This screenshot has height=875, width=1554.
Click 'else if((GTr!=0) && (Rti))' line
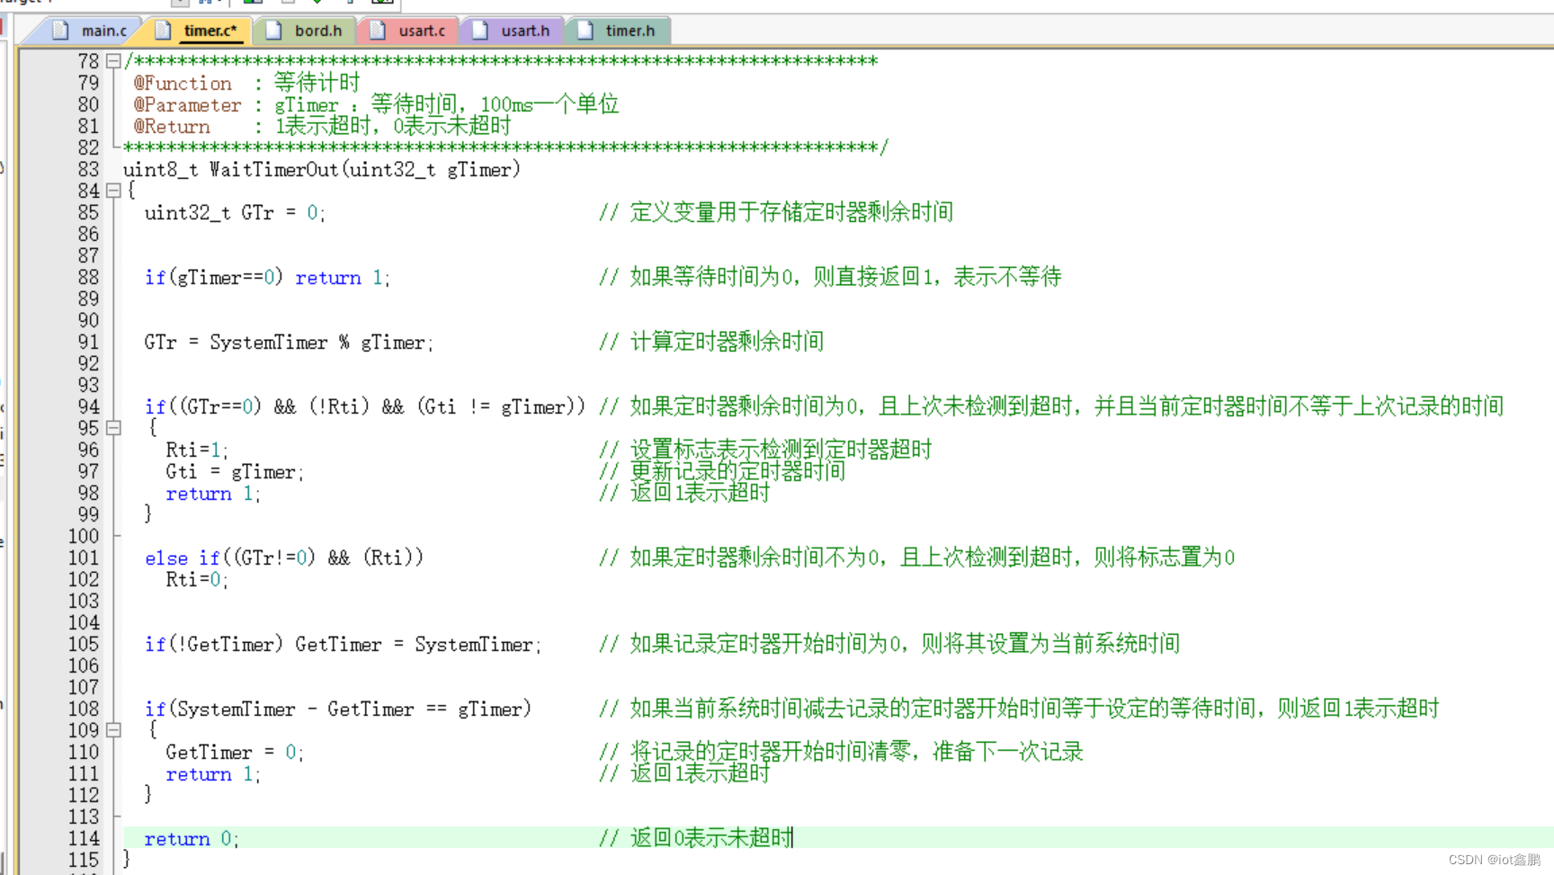[x=284, y=558]
